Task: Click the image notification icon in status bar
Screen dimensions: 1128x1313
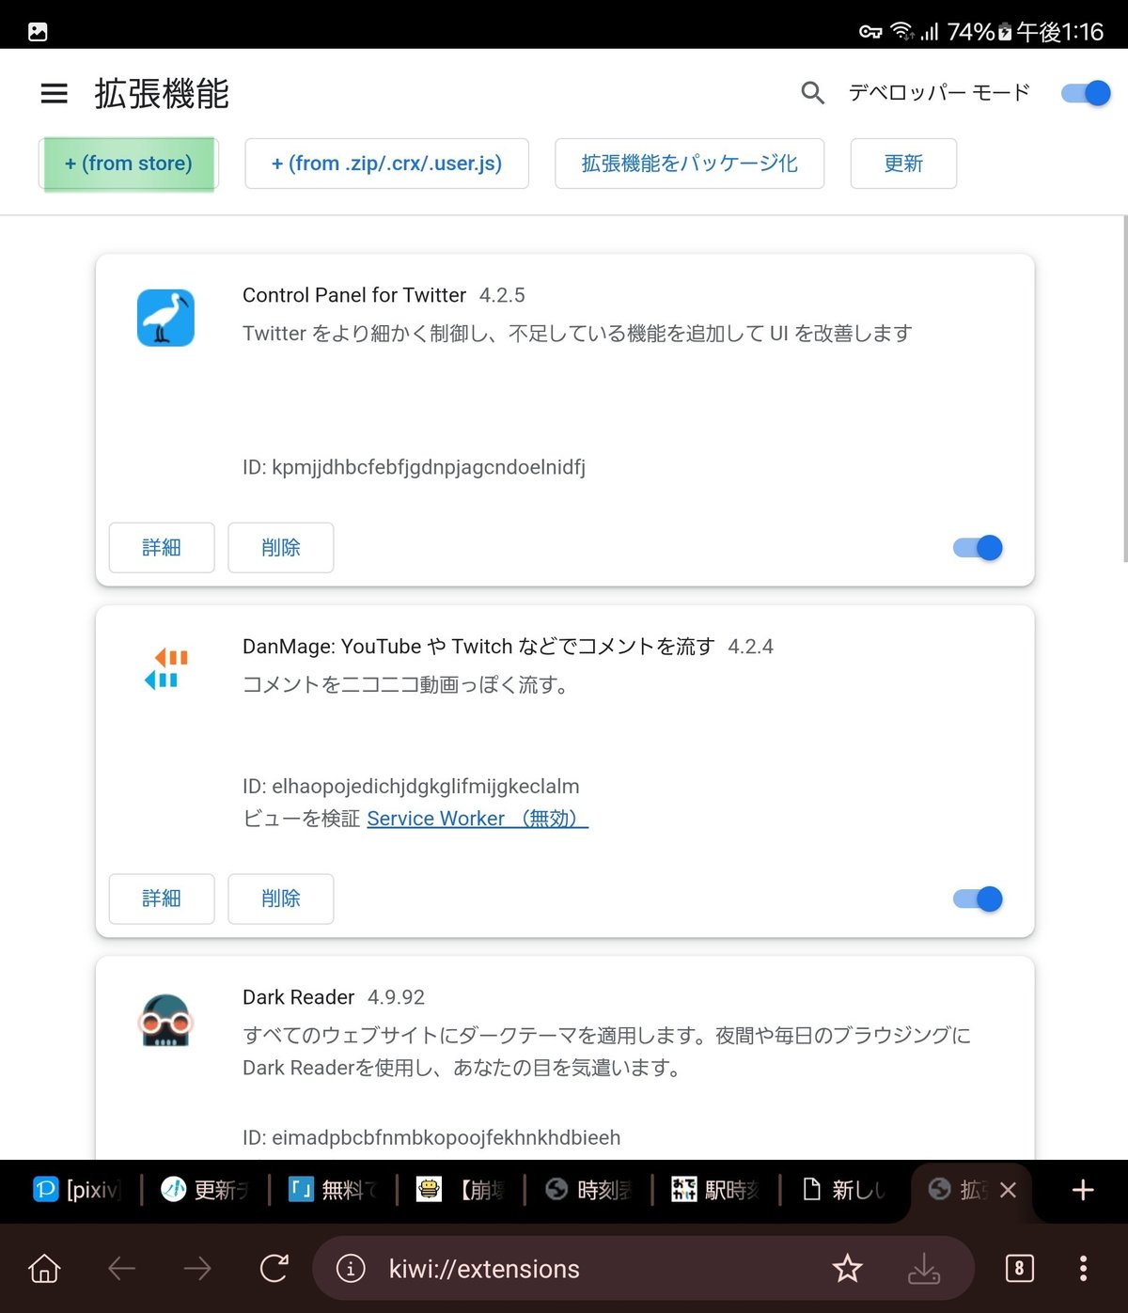Action: (38, 32)
